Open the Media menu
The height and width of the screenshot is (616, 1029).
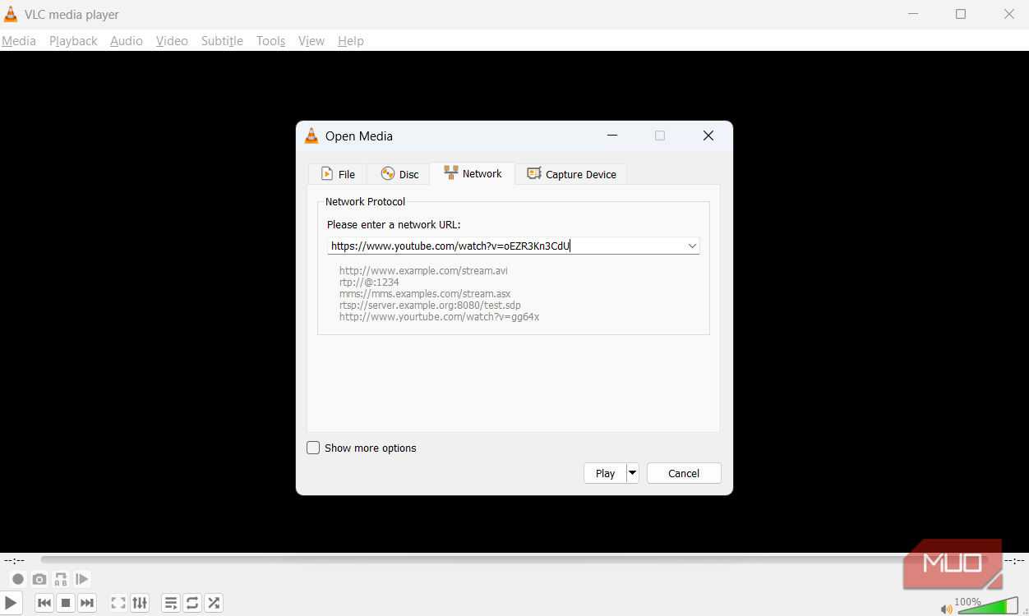point(19,41)
